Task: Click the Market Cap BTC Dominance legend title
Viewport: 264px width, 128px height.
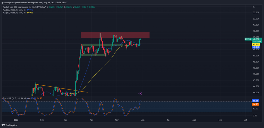Action: coord(24,7)
